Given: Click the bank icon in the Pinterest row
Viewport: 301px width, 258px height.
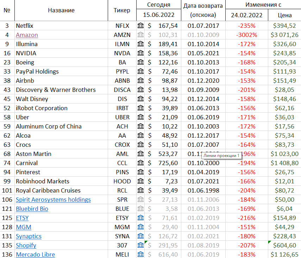Looking at the screenshot, I should click(x=140, y=172).
